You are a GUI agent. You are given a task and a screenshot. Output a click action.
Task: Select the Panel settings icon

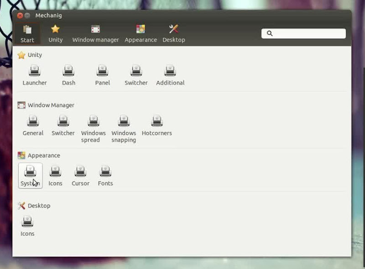pyautogui.click(x=102, y=75)
